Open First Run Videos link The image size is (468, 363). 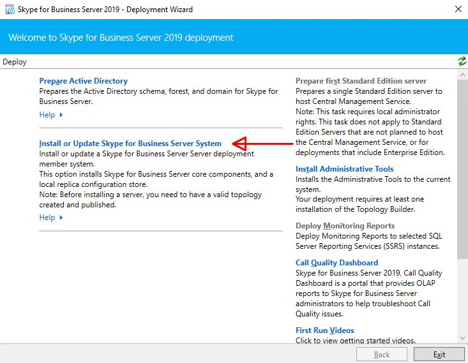(325, 330)
